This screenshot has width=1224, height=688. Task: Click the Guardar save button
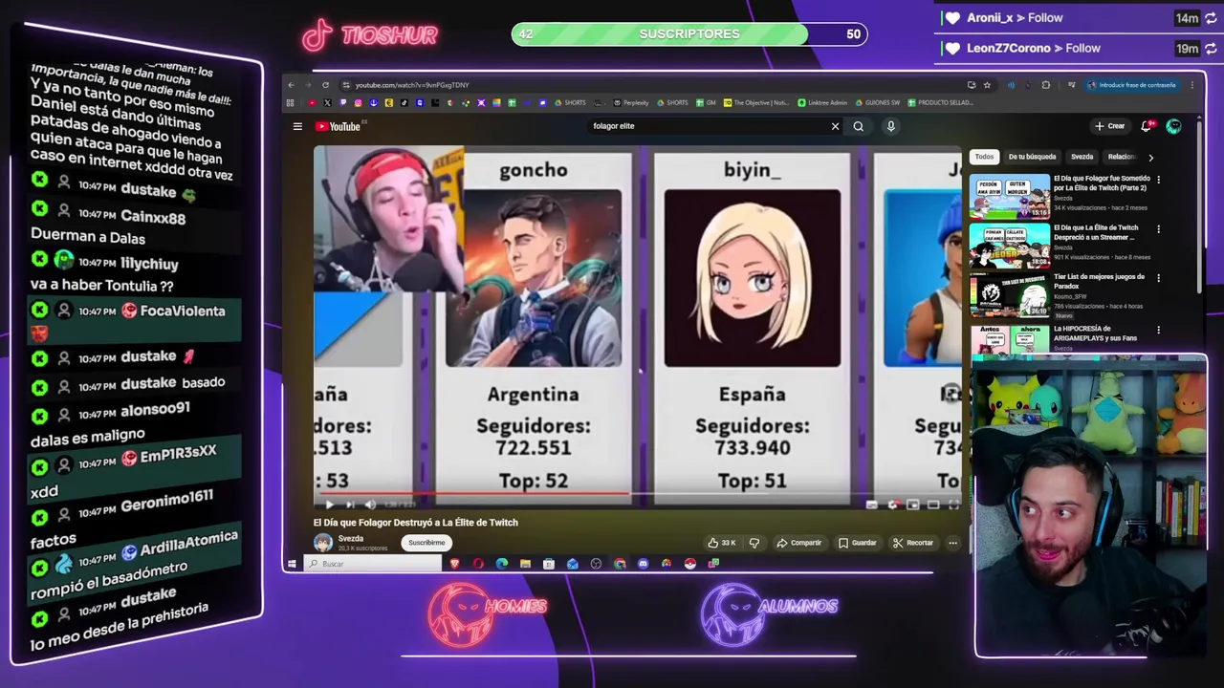click(858, 543)
